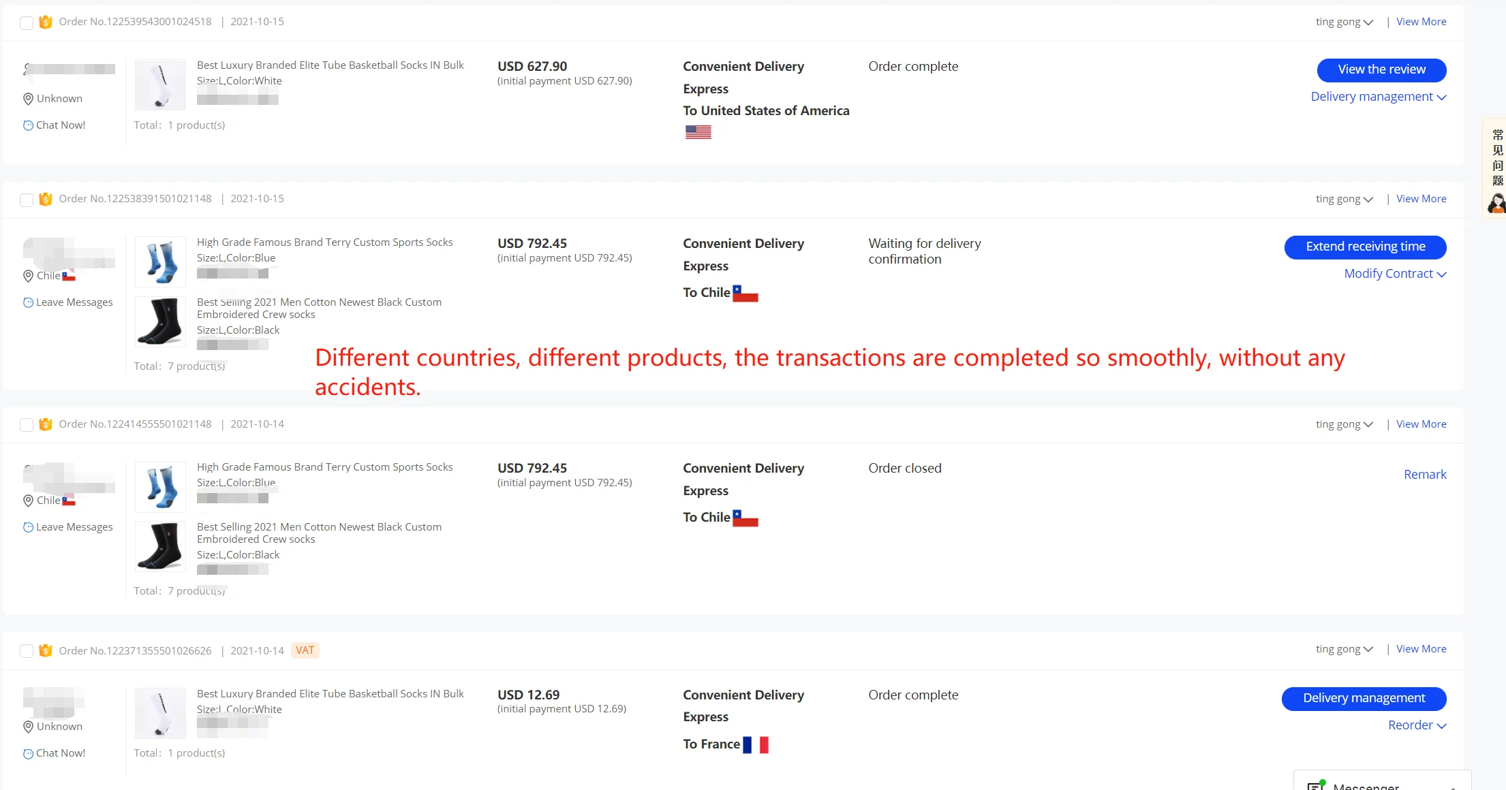The width and height of the screenshot is (1506, 790).
Task: Open the ting gong menu on first order
Action: click(1344, 22)
